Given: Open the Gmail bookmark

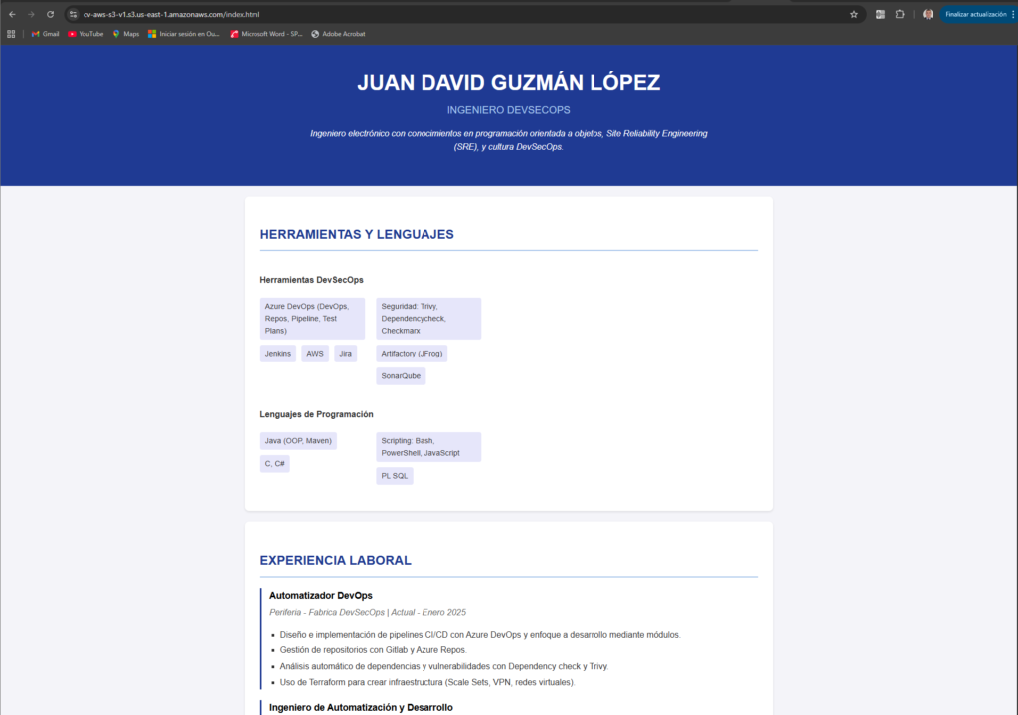Looking at the screenshot, I should click(x=45, y=34).
